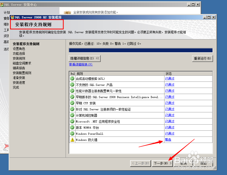This screenshot has height=175, width=227.
Task: Click the 版本 WOW64 平台 rule name
Action: coord(87,128)
